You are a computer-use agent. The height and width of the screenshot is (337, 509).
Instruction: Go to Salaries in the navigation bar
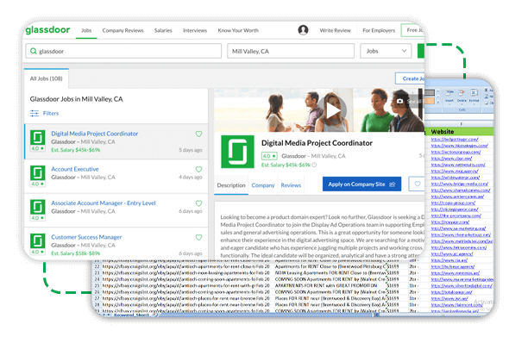click(x=163, y=30)
